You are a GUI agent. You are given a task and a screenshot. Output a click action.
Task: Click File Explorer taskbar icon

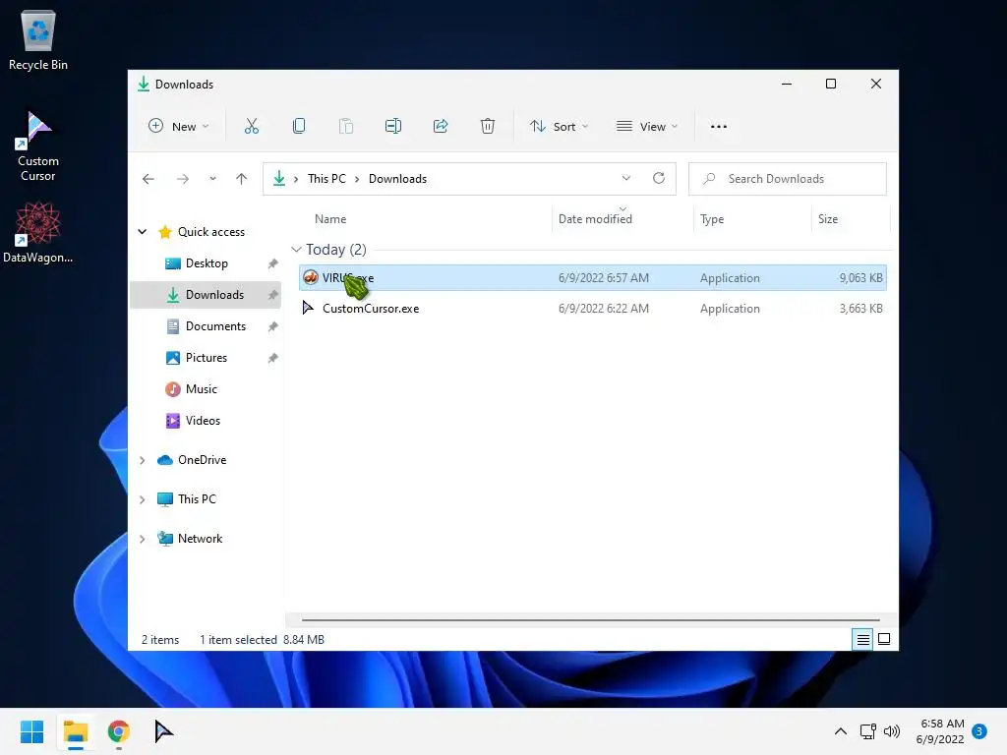(75, 731)
